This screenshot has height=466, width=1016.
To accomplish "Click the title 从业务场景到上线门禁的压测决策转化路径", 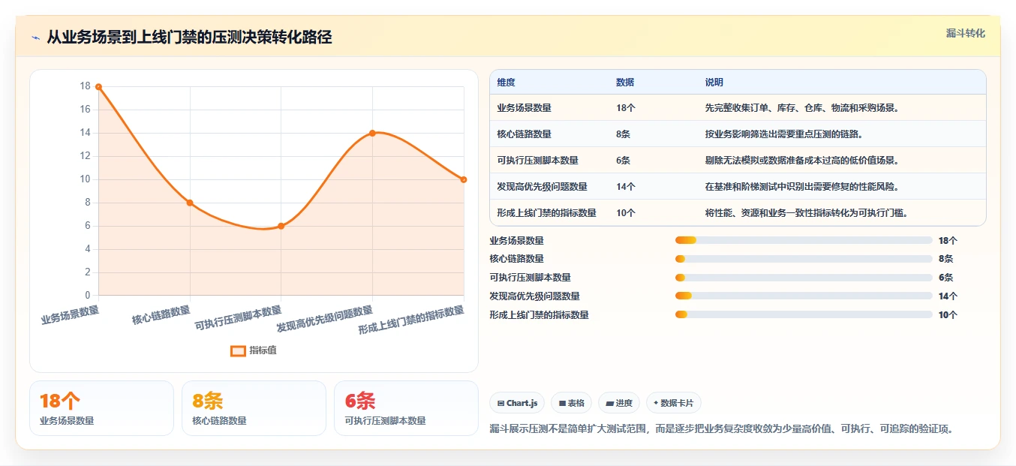I will coord(189,38).
